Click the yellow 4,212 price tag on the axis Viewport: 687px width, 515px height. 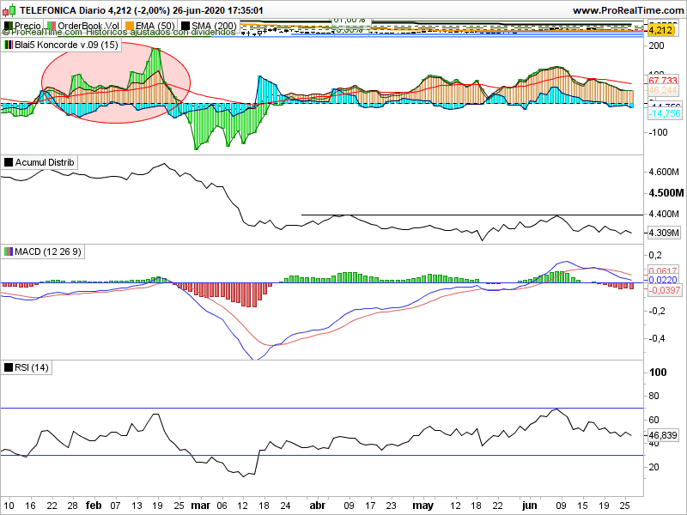[x=660, y=30]
